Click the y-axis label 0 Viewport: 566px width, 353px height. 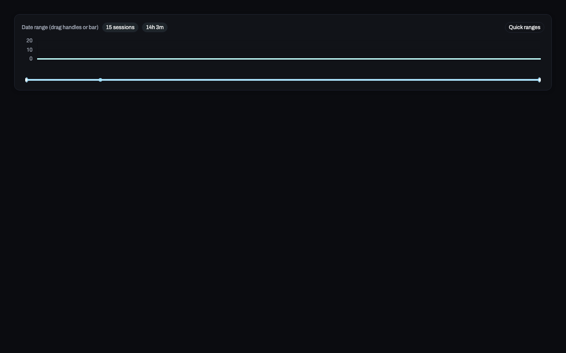[x=31, y=59]
